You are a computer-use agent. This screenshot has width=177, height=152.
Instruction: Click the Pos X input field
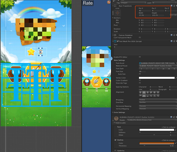145,11
